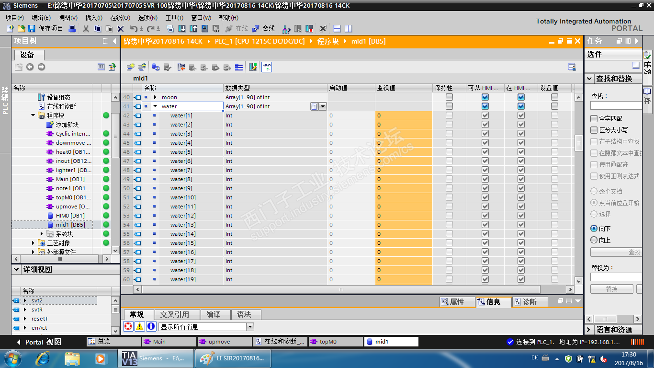Switch to the 诊断 tab
This screenshot has width=654, height=368.
pos(530,302)
